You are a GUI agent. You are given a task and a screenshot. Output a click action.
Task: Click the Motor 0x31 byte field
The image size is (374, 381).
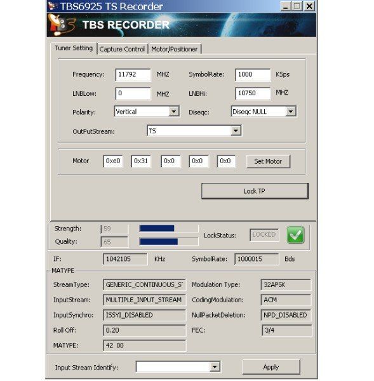[x=141, y=161]
